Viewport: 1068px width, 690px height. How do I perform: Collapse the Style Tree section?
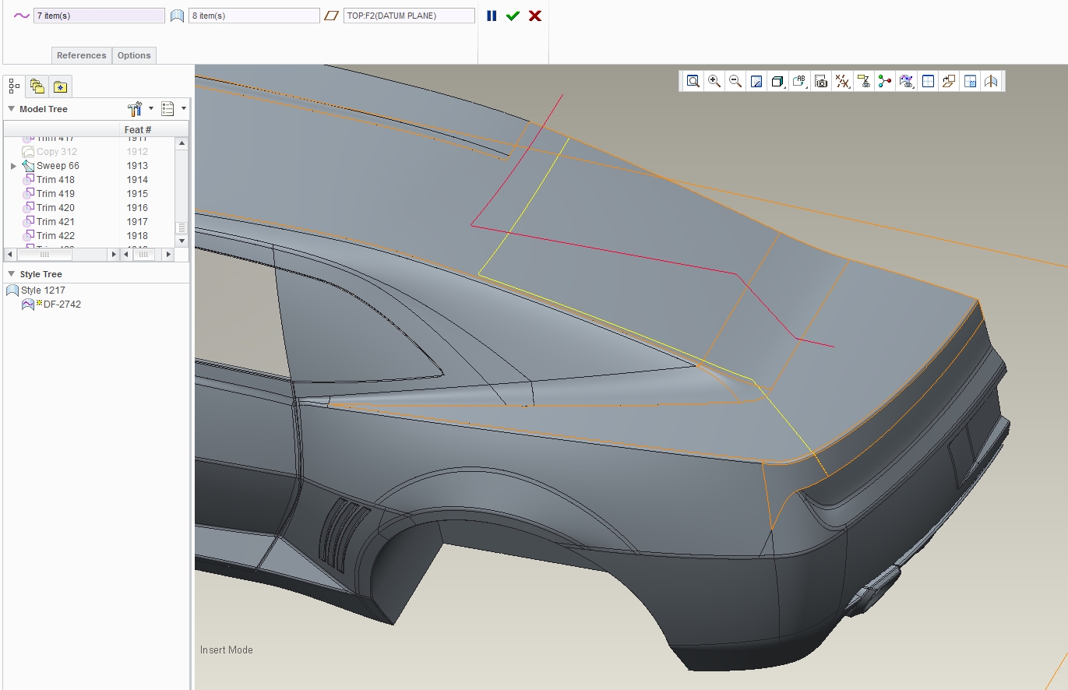[11, 274]
